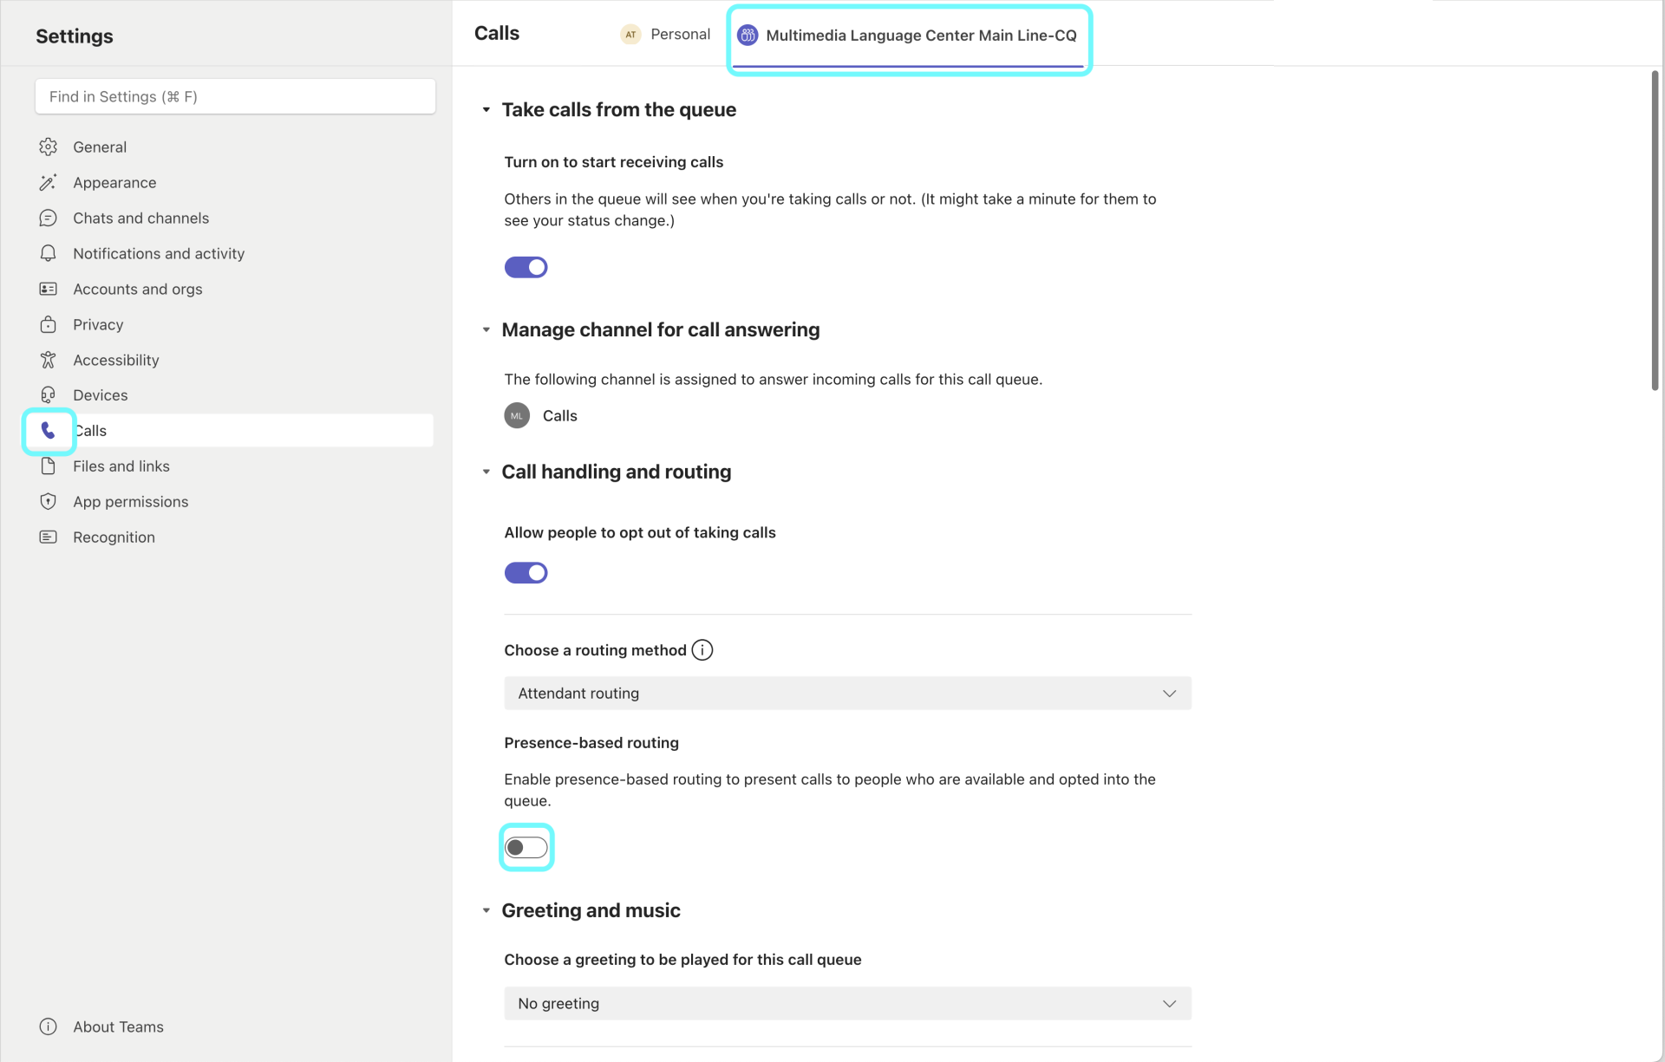Open About Teams
The height and width of the screenshot is (1062, 1665).
click(x=118, y=1026)
